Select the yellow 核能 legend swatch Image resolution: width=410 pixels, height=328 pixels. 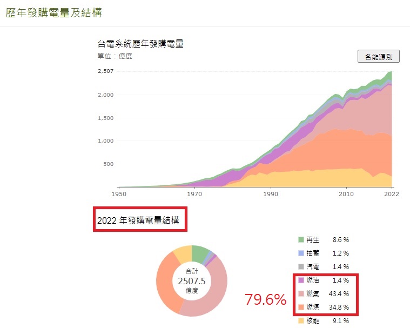[301, 320]
